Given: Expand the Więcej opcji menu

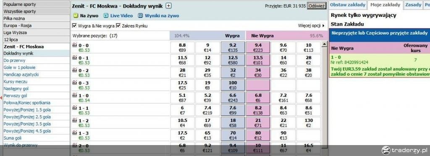Looking at the screenshot, I should pos(311,26).
